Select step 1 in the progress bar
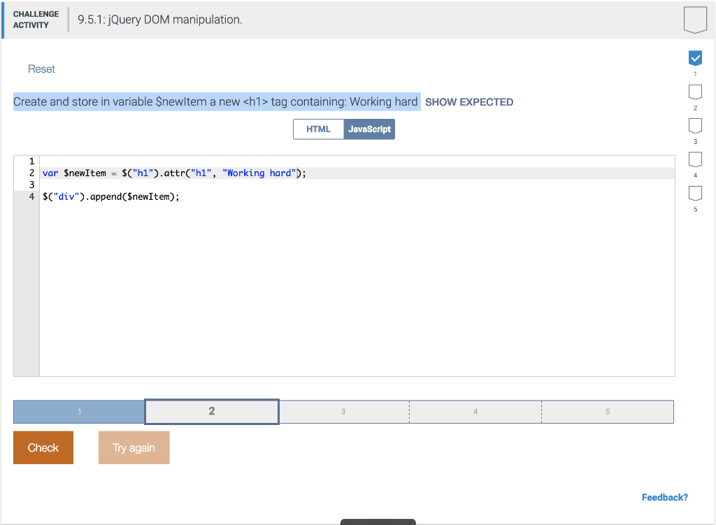The image size is (716, 525). pos(79,412)
